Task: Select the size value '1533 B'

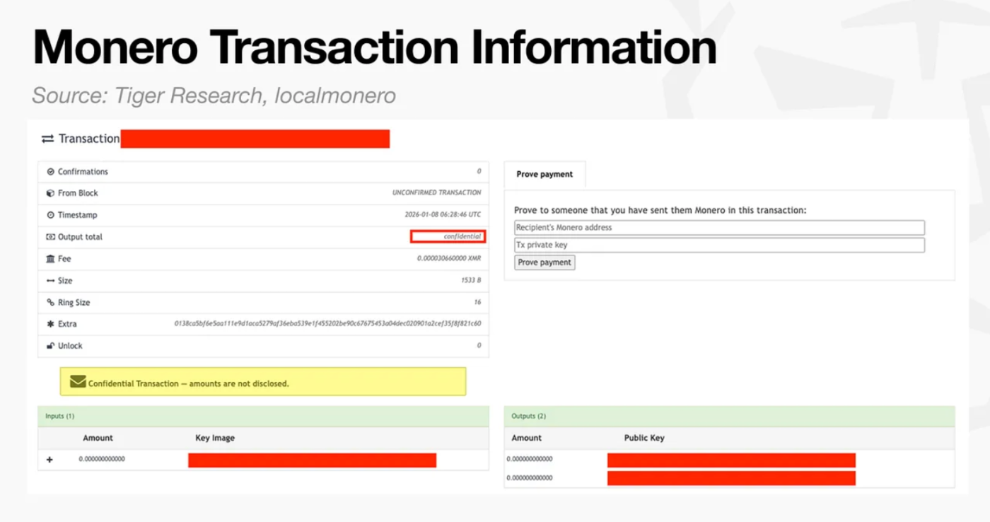Action: point(471,281)
